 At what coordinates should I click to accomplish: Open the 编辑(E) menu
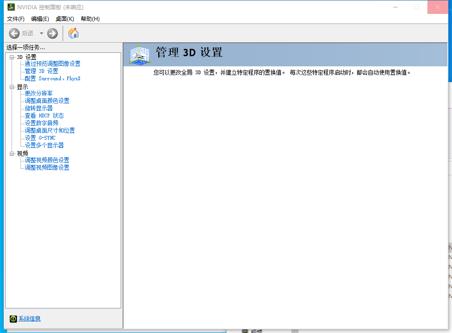[40, 19]
